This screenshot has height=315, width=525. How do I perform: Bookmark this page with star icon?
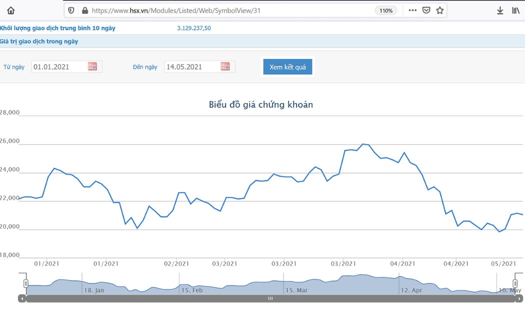coord(440,10)
